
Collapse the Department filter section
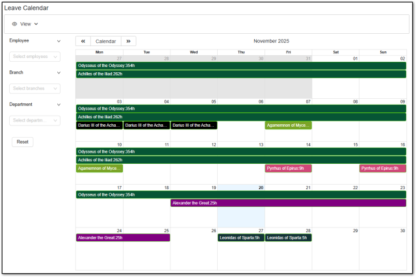coord(58,104)
